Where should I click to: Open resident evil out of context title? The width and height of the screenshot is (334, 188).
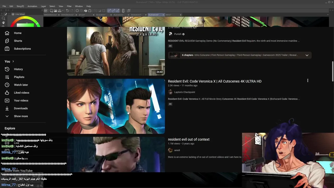pyautogui.click(x=189, y=139)
